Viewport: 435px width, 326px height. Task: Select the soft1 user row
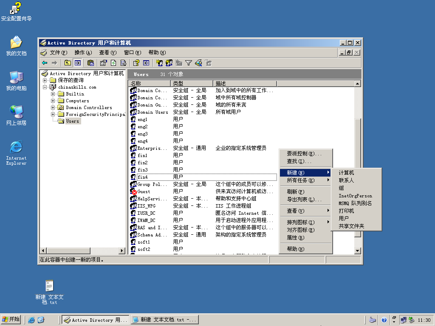tap(203, 242)
